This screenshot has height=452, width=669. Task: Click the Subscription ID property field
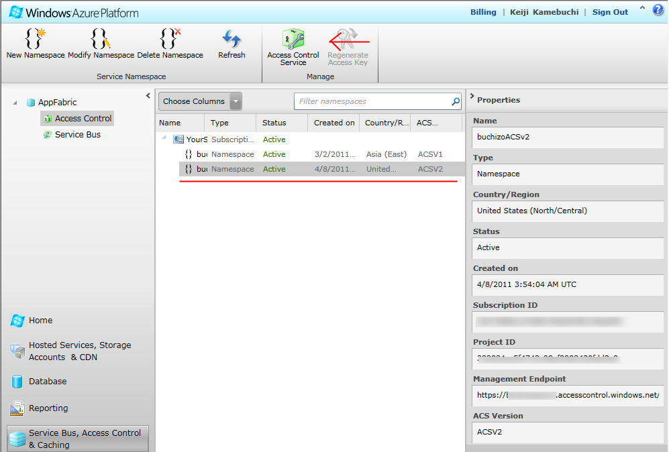(x=568, y=321)
